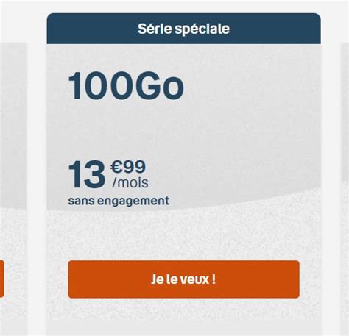Click the "100Go" data allowance heading

pyautogui.click(x=126, y=86)
